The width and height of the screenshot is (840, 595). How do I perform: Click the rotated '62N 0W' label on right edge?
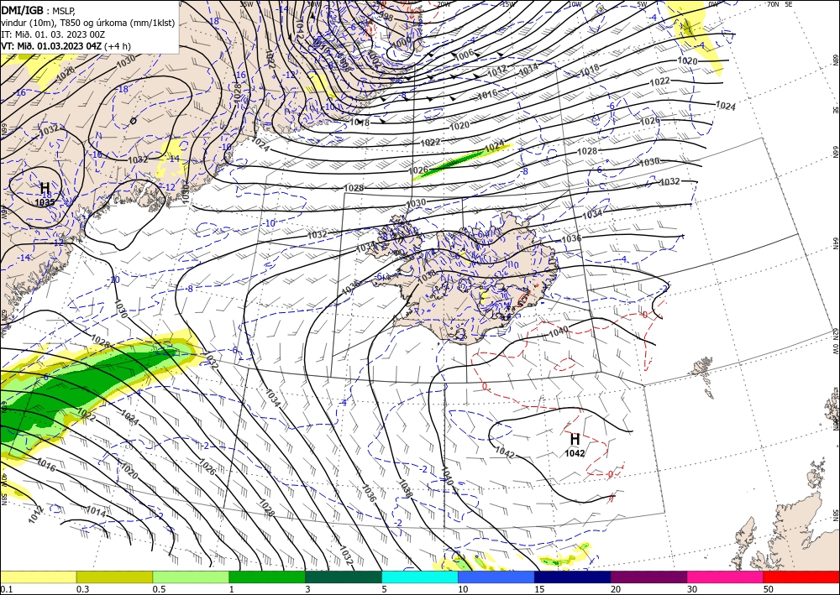(x=835, y=342)
